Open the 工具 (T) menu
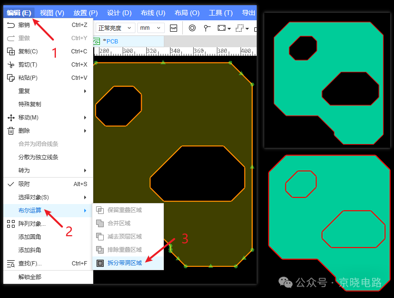The image size is (394, 298). 221,13
